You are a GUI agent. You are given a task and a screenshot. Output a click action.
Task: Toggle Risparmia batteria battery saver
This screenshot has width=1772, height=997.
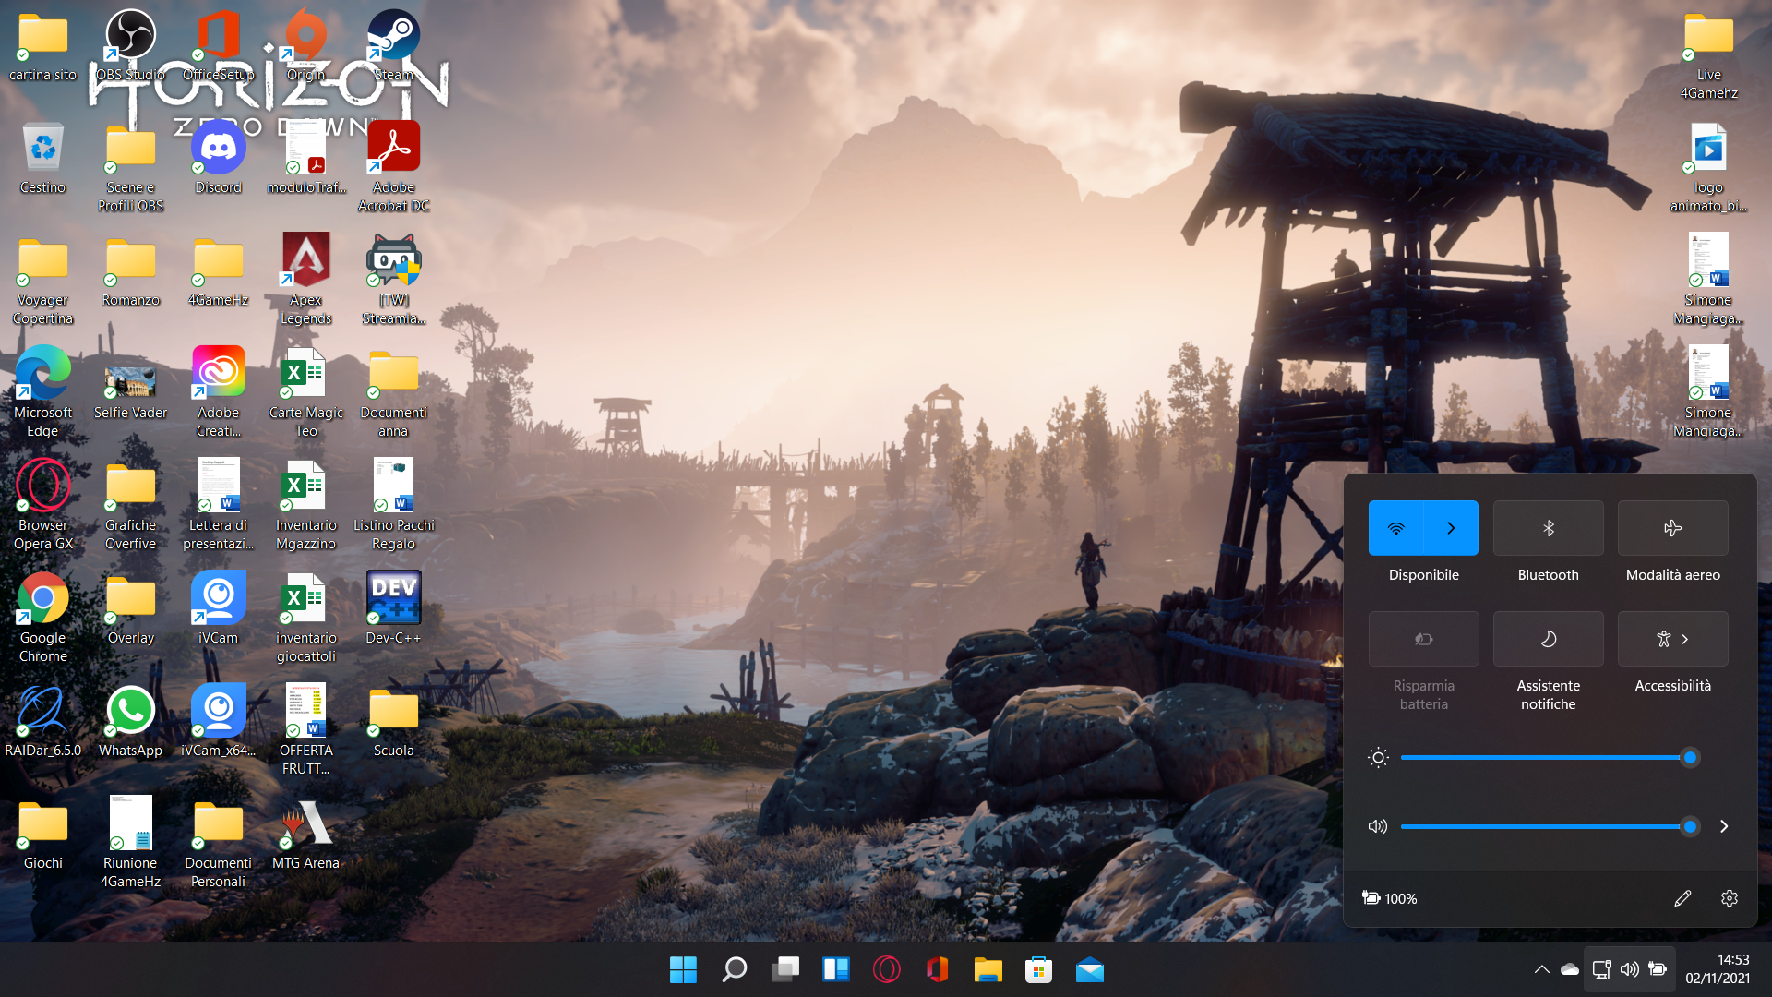[x=1423, y=639]
